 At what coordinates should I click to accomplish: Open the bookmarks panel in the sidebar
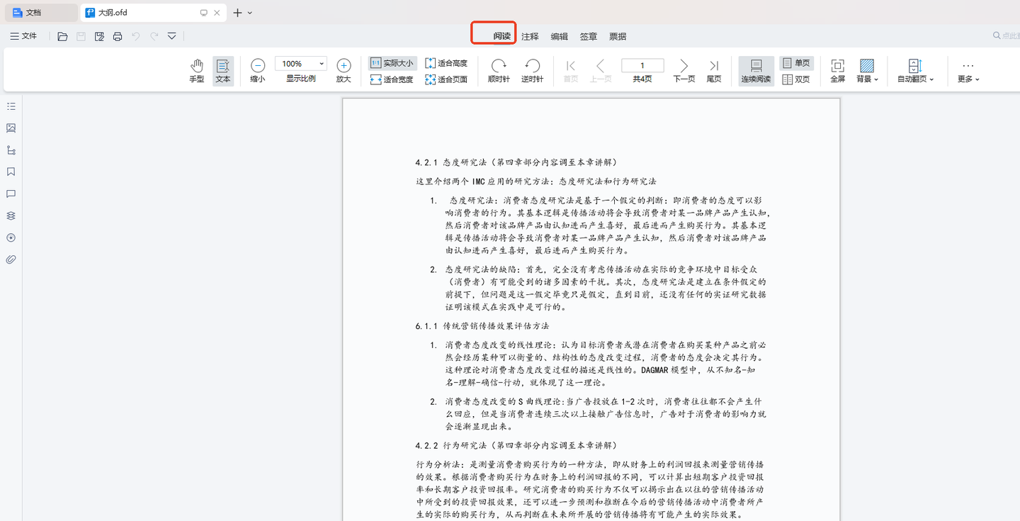(x=11, y=172)
